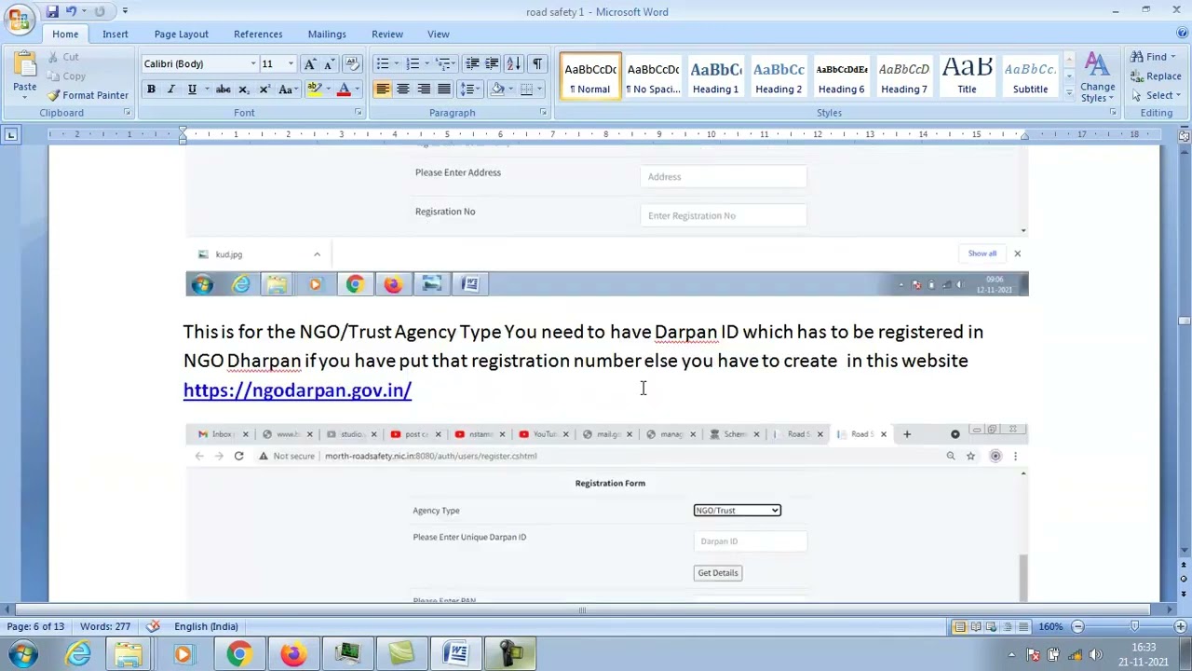Click the zoom out minus button
Screen dimensions: 1192x671
coord(1077,626)
